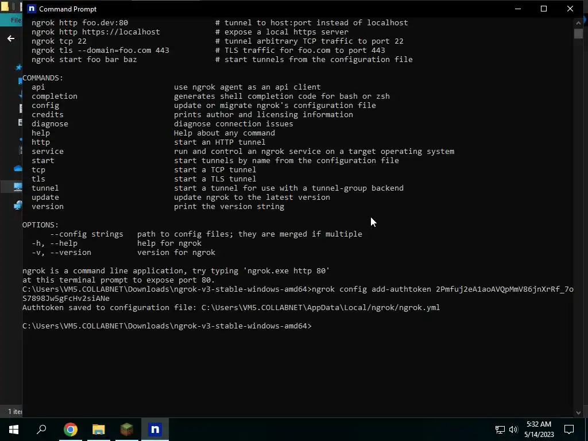588x441 pixels.
Task: Click 'start an HTTP tunnel' description
Action: pos(219,142)
